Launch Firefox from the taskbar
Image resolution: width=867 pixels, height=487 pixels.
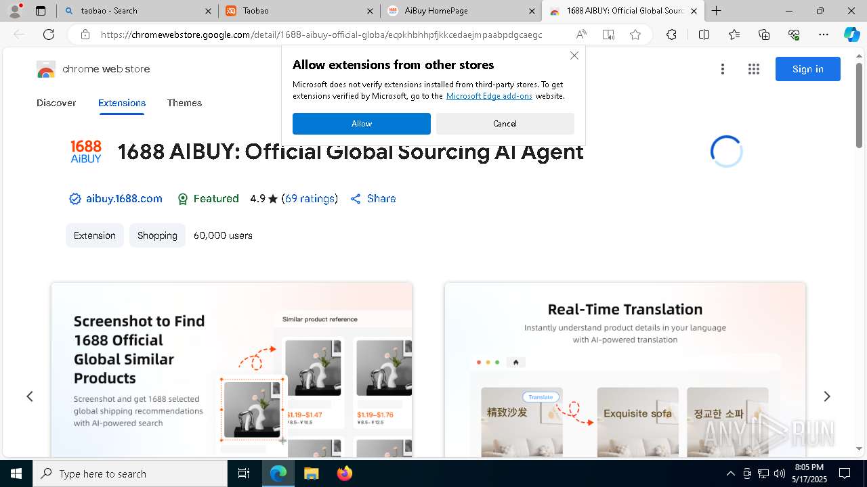pos(344,473)
